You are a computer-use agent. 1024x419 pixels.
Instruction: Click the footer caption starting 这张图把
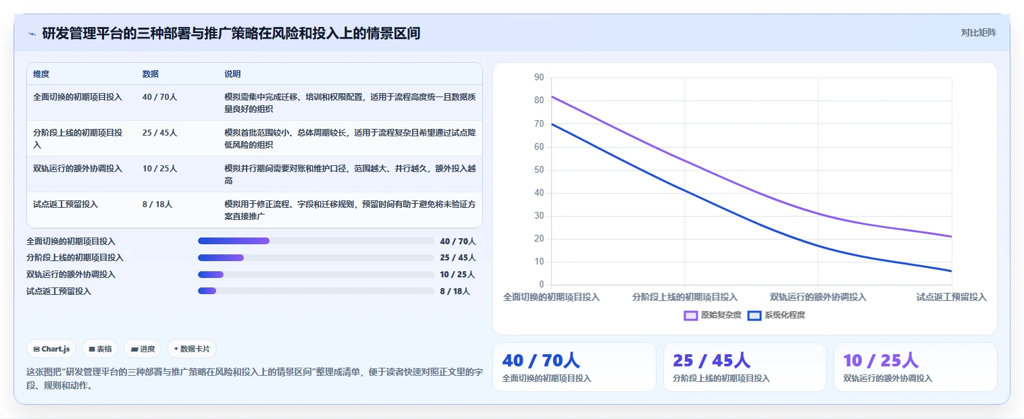[255, 379]
